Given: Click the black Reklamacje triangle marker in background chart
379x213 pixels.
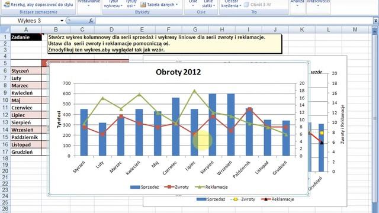Looking at the screenshot, I should 322,143.
